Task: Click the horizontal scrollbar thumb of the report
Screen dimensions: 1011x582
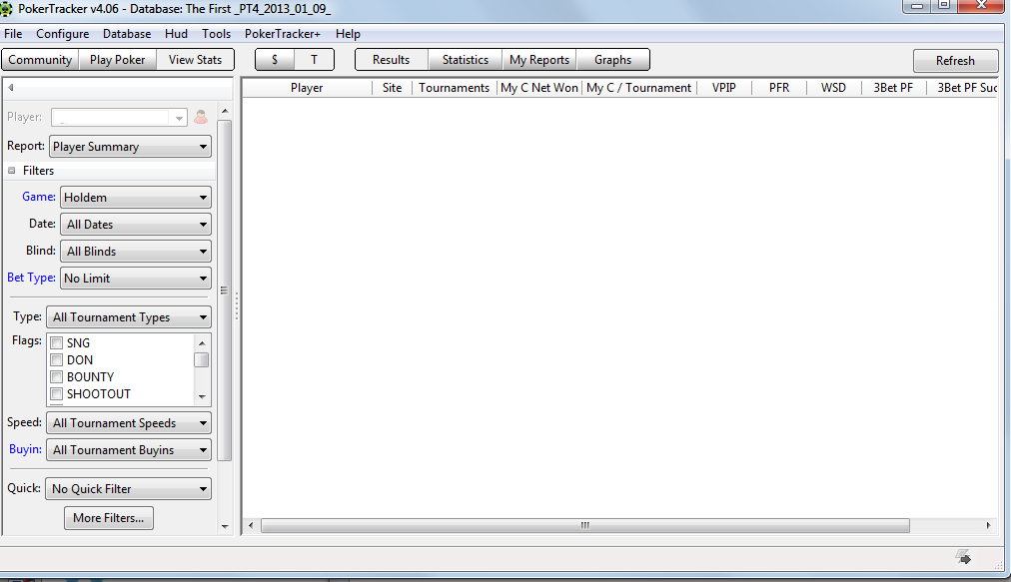Action: (x=584, y=525)
